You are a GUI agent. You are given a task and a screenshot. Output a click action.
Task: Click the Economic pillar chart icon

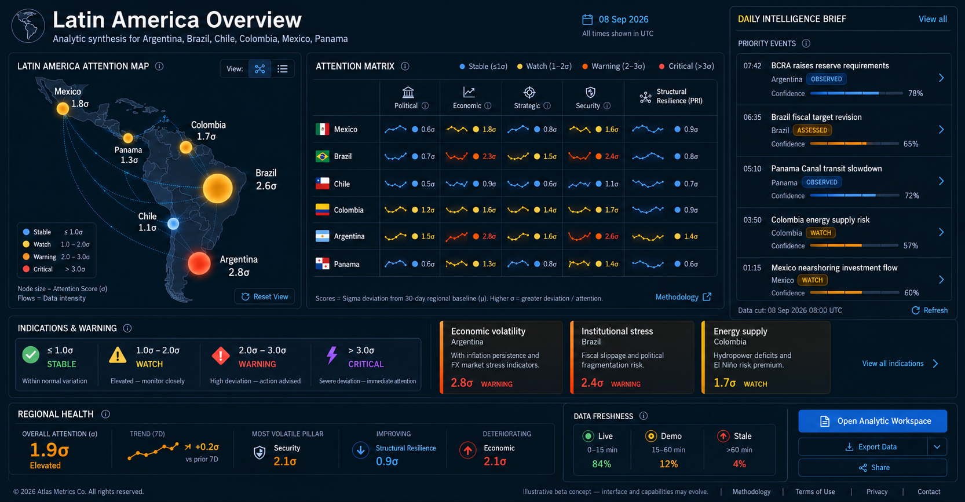[x=469, y=92]
